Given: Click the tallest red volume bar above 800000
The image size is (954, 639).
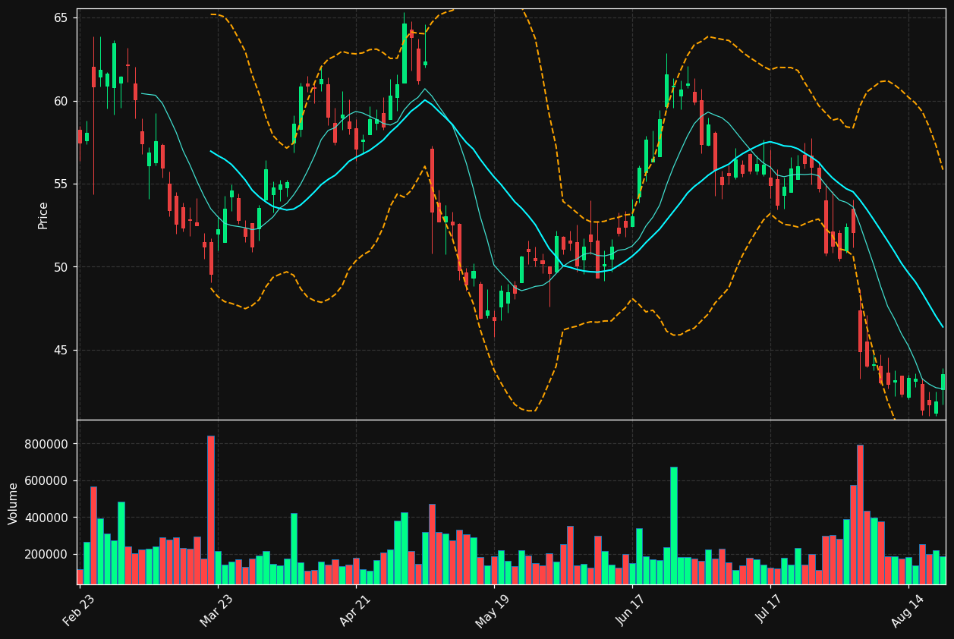Looking at the screenshot, I should [x=211, y=510].
